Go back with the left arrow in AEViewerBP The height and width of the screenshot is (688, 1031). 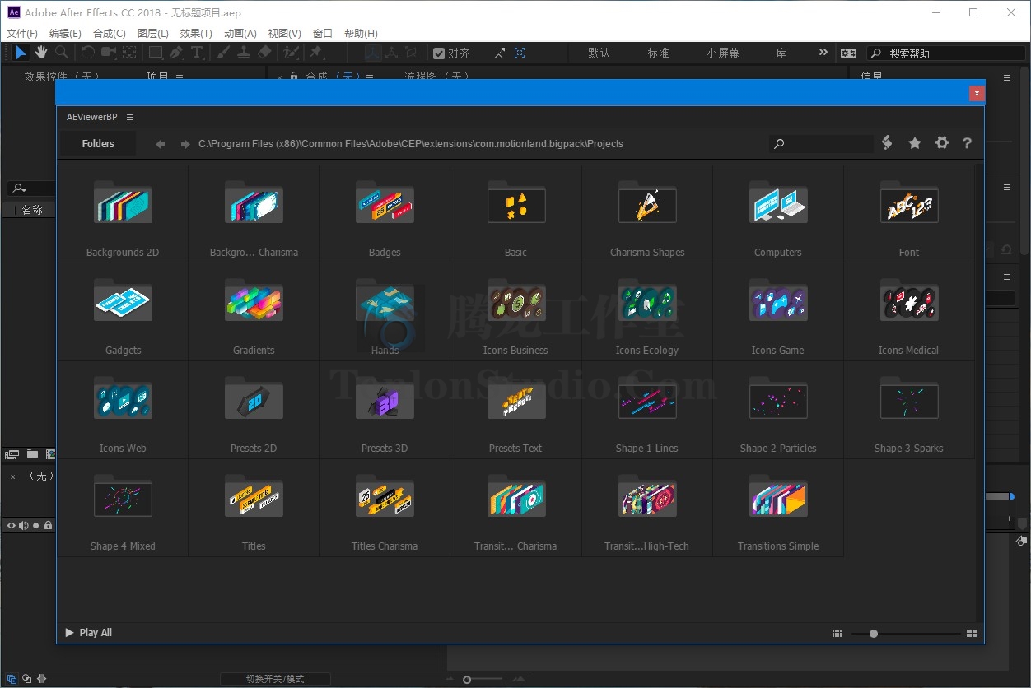(x=161, y=144)
